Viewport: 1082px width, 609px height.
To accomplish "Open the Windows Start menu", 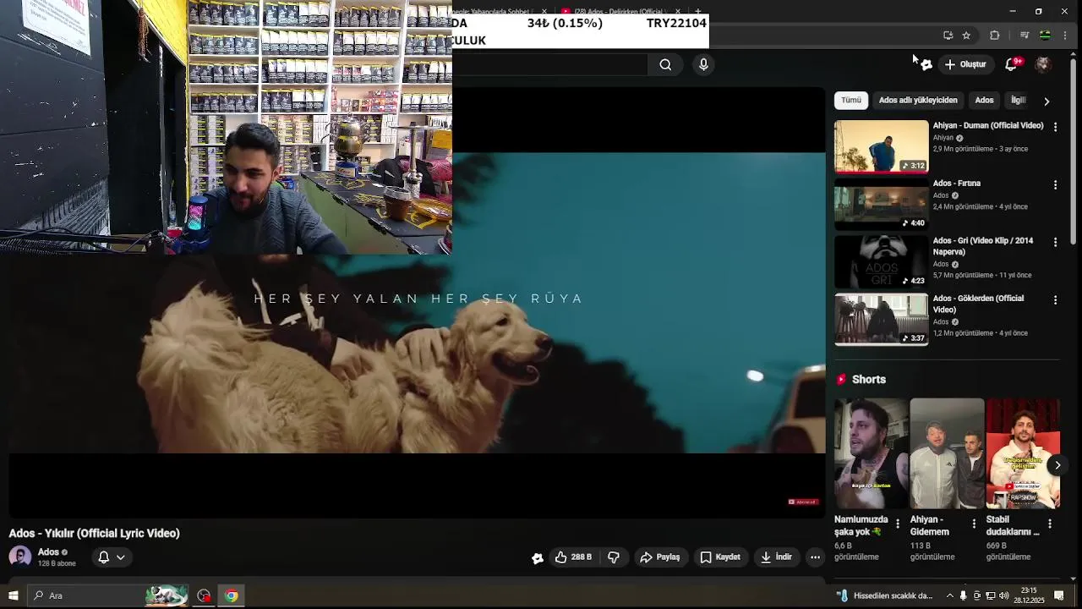I will (x=13, y=595).
